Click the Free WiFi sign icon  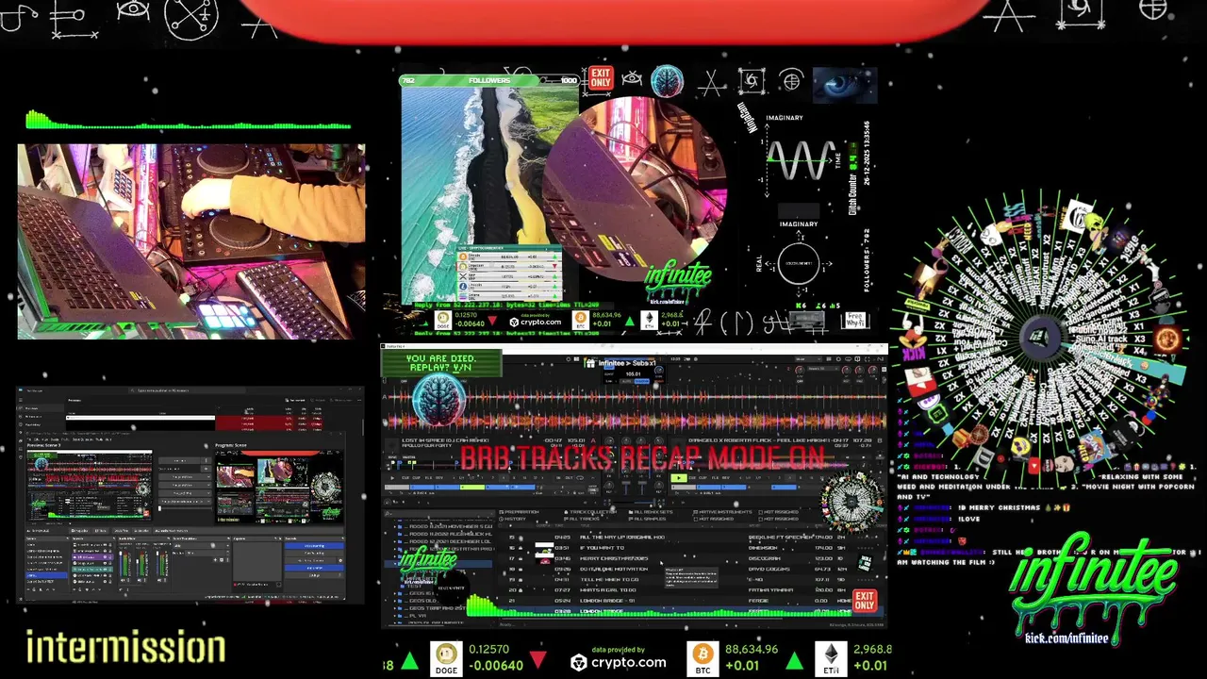[x=854, y=320]
